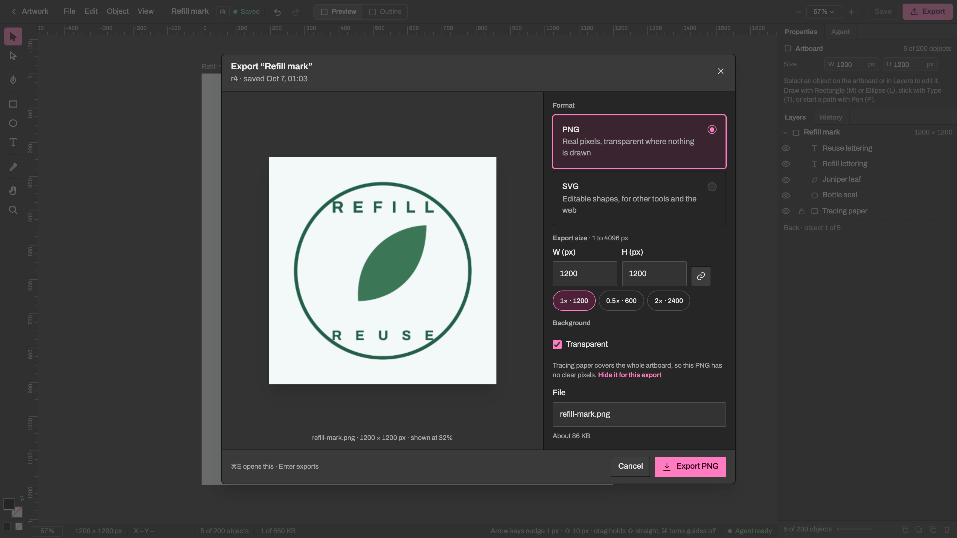Select the Pen tool
The width and height of the screenshot is (957, 538).
[13, 80]
